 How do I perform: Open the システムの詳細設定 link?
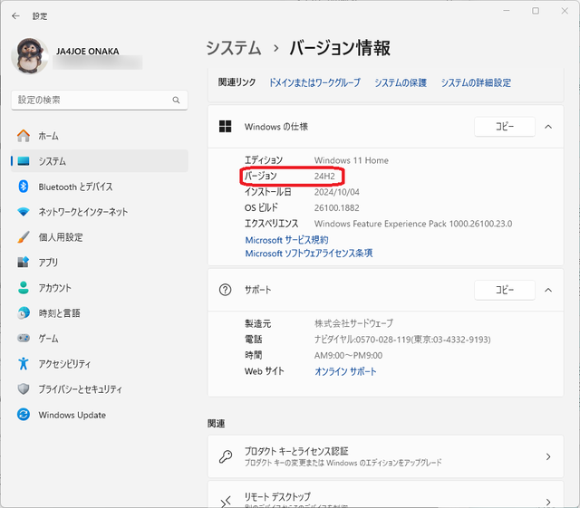(x=476, y=82)
